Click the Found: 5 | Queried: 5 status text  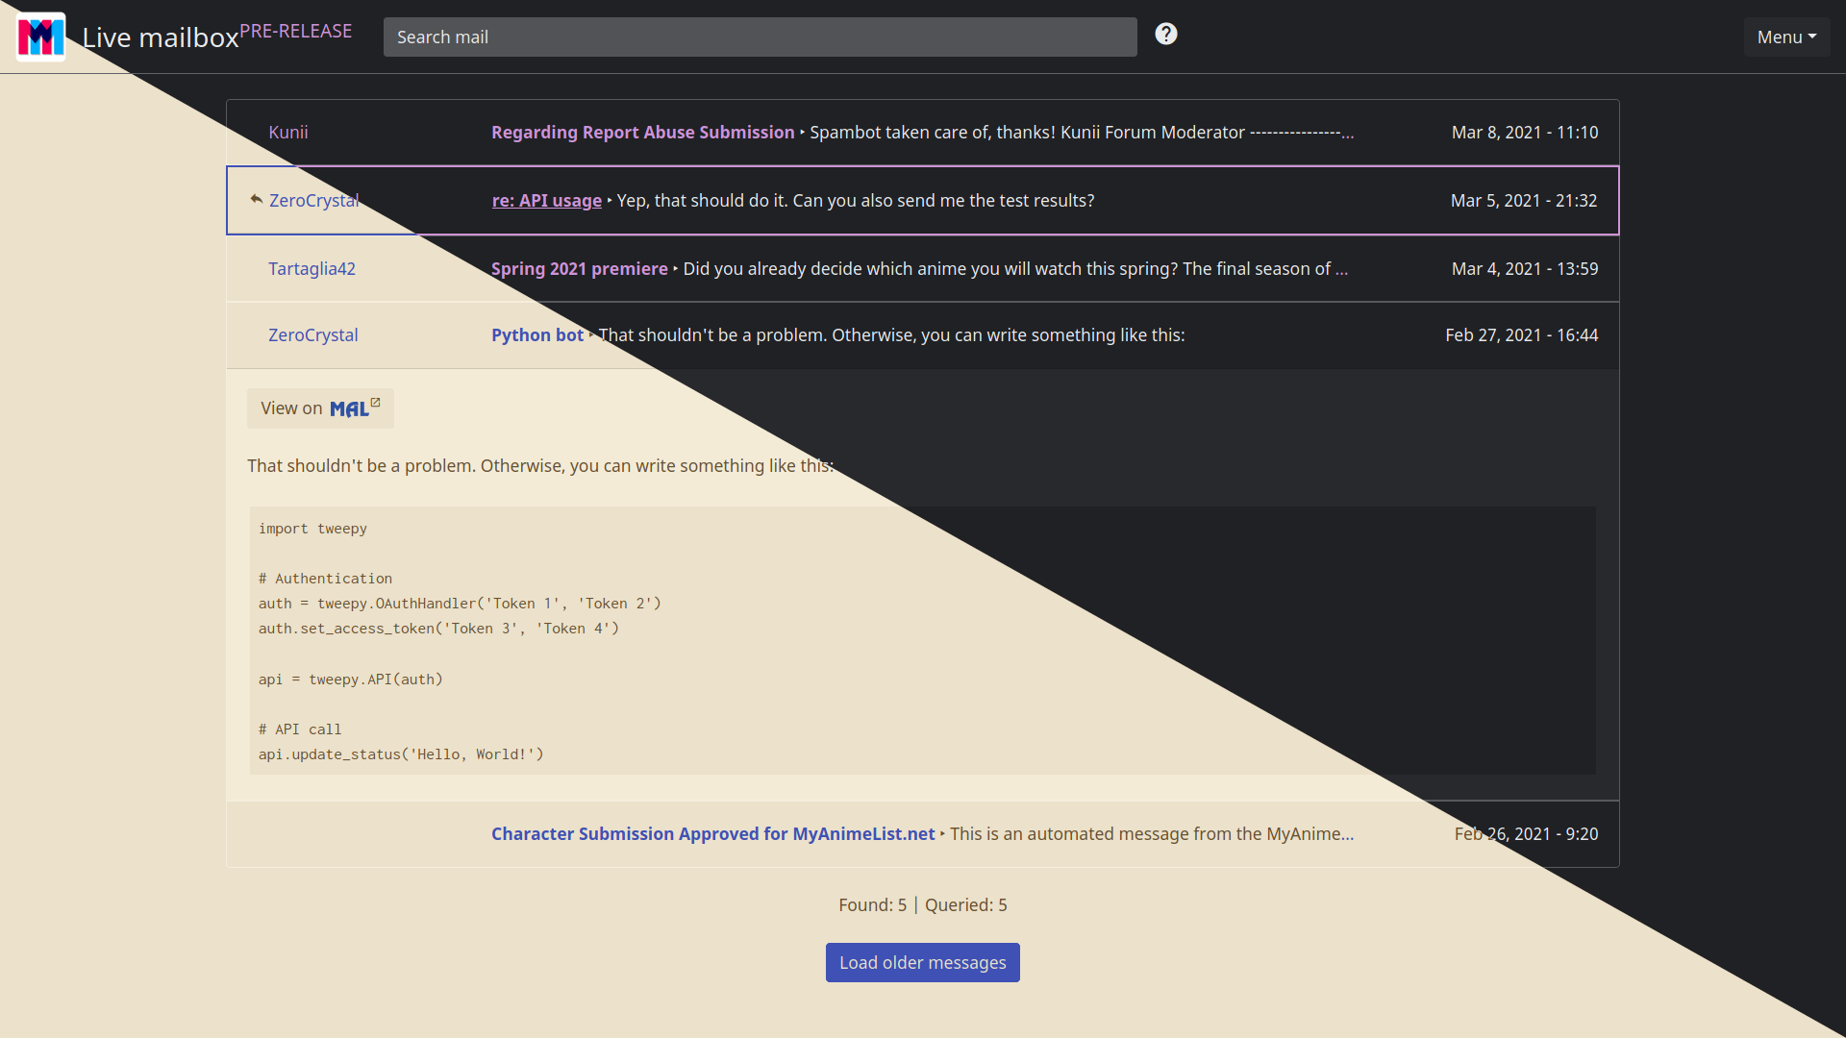point(922,904)
